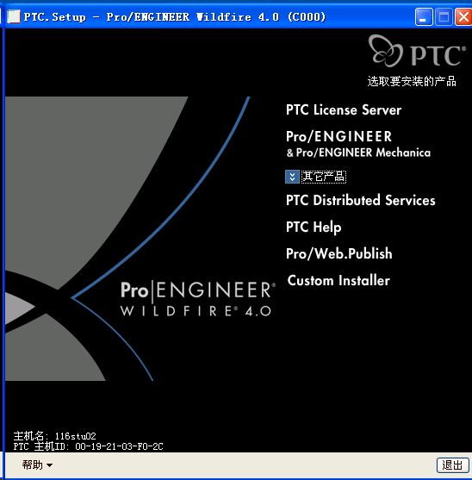Image resolution: width=472 pixels, height=480 pixels.
Task: Choose PTC Distributed Services
Action: click(360, 200)
